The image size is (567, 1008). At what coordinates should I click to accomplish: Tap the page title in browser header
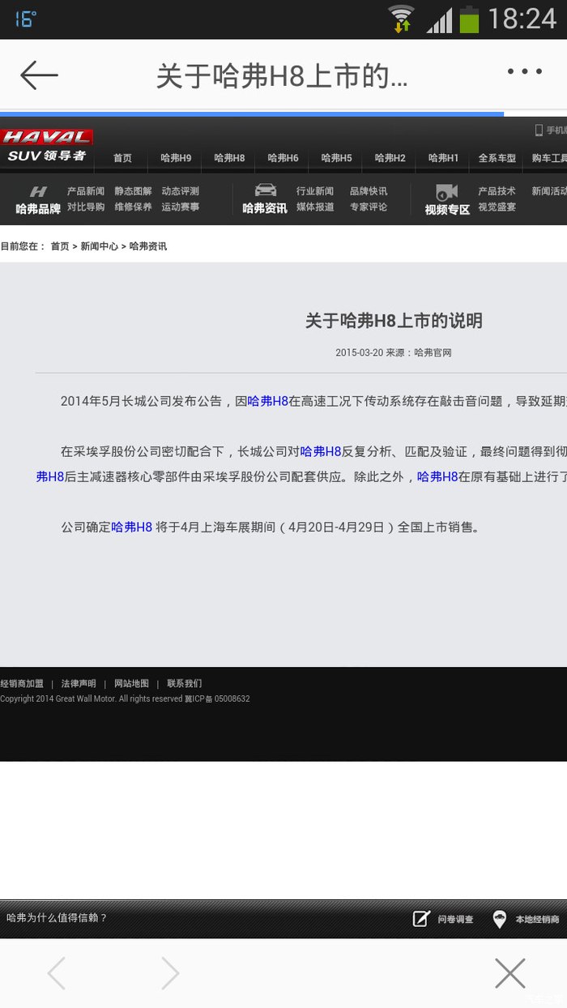[282, 76]
